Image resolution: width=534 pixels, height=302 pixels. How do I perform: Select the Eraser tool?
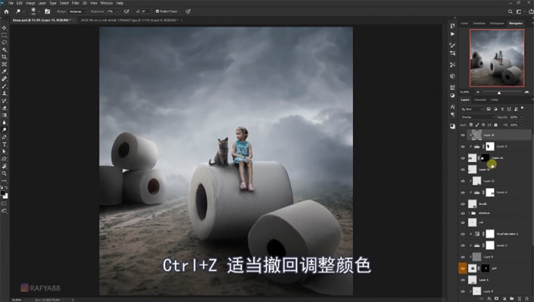click(4, 108)
